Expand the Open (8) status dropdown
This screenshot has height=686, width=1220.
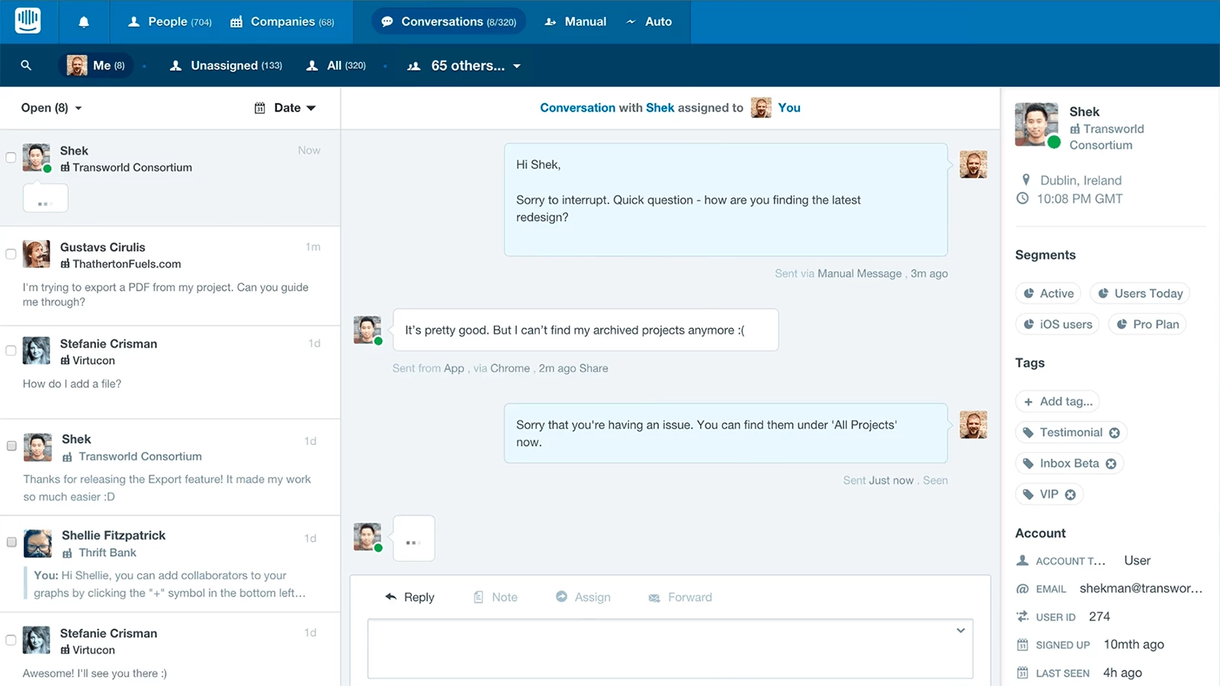[x=51, y=108]
